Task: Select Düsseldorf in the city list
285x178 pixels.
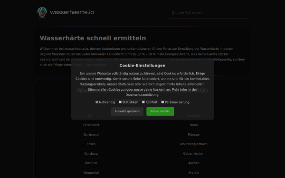Action: pos(91,125)
